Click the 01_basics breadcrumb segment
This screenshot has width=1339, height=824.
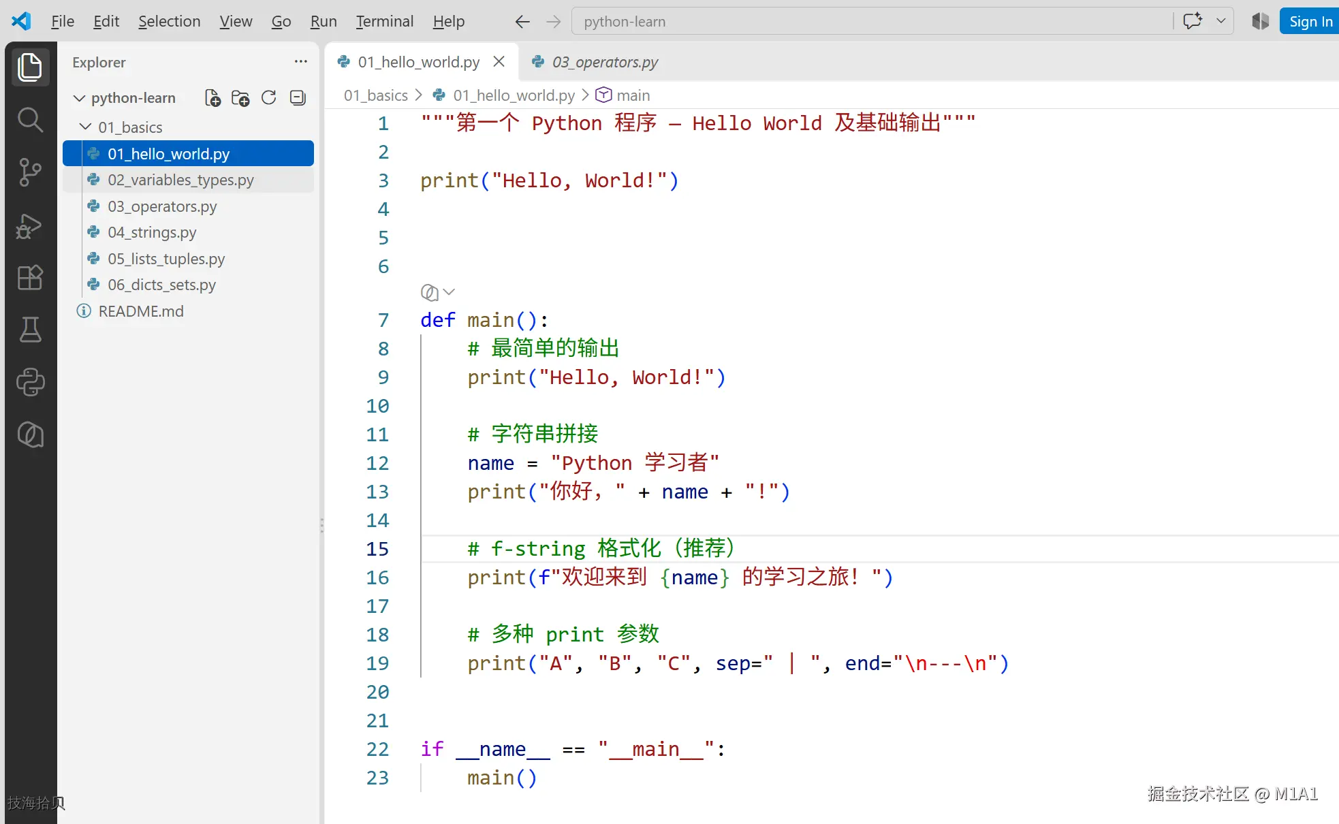[x=376, y=95]
